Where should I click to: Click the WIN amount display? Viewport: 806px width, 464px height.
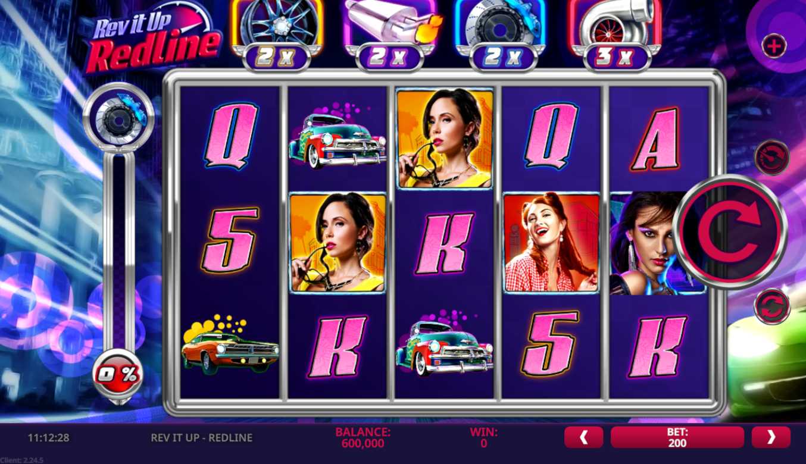point(483,437)
